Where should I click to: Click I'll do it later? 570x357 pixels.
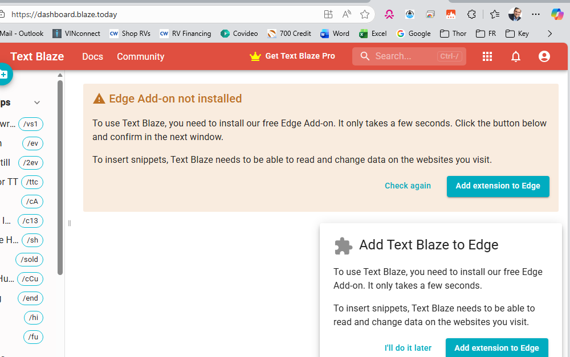click(408, 347)
